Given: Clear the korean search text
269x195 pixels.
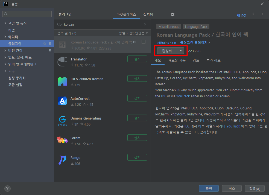Looking at the screenshot, I should (145, 24).
